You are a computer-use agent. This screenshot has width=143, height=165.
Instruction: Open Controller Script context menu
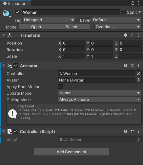(x=139, y=131)
